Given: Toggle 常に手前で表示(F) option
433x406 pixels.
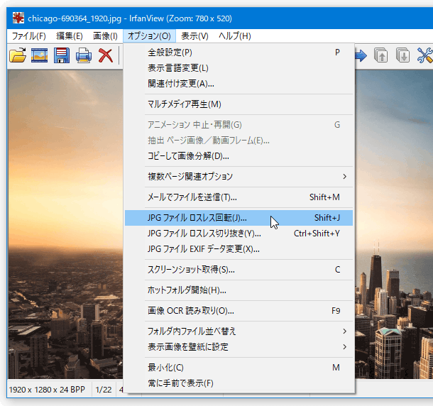Looking at the screenshot, I should click(x=239, y=383).
